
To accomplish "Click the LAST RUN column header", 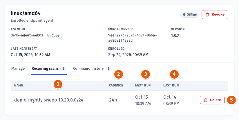I will click(171, 85).
